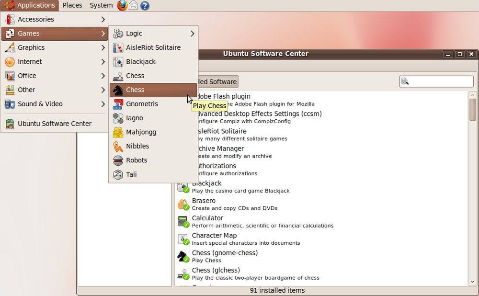Click the scrollbar up arrow in software list
479x296 pixels.
click(473, 95)
